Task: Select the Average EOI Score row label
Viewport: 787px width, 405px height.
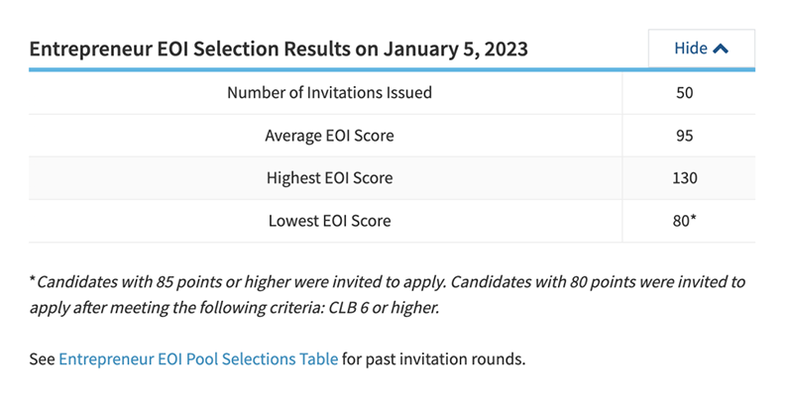Action: click(329, 136)
